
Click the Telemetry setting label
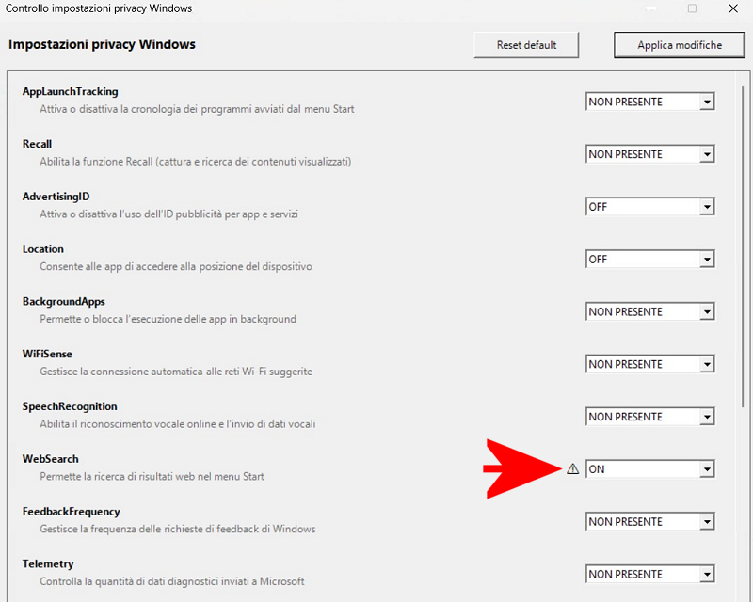tap(48, 564)
